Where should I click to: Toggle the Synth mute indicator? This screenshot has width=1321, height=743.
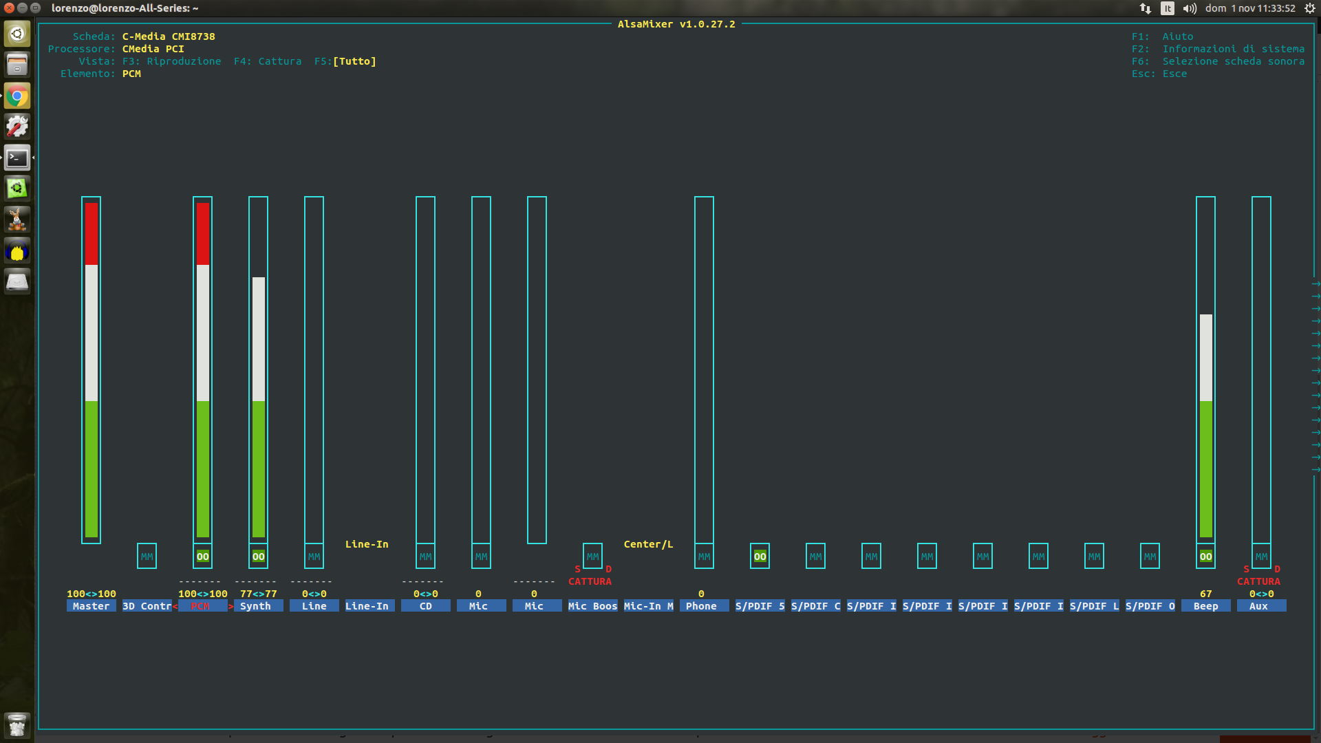coord(258,557)
